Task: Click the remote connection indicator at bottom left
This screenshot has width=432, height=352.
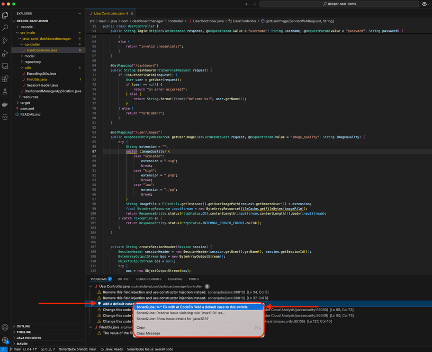Action: 4,349
